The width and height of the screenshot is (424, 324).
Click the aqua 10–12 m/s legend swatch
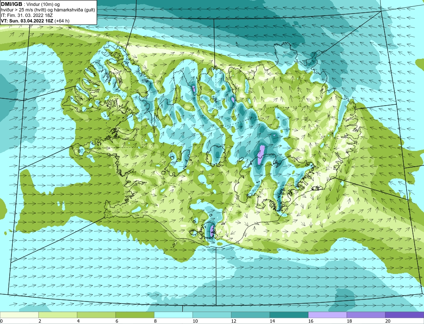pos(212,315)
